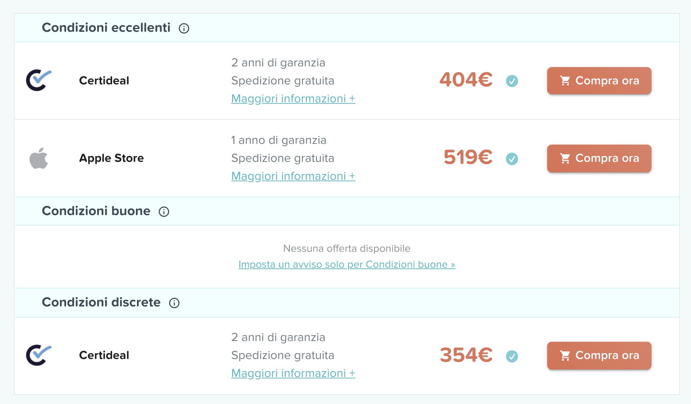The width and height of the screenshot is (691, 404).
Task: Click the 354€ price
Action: [x=466, y=355]
